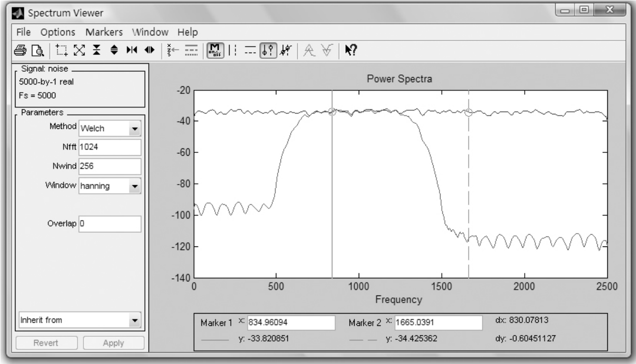Click the Display Peaks icon

(x=309, y=49)
